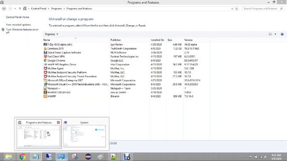The image size is (287, 161).
Task: Select the WinRAR 5.90 icon
Action: [x=45, y=92]
